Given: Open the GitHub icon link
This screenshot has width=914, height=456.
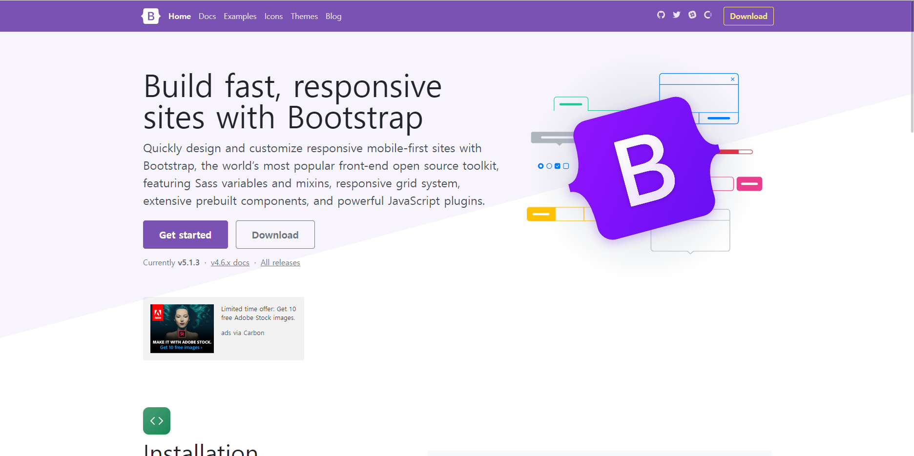Looking at the screenshot, I should coord(661,15).
